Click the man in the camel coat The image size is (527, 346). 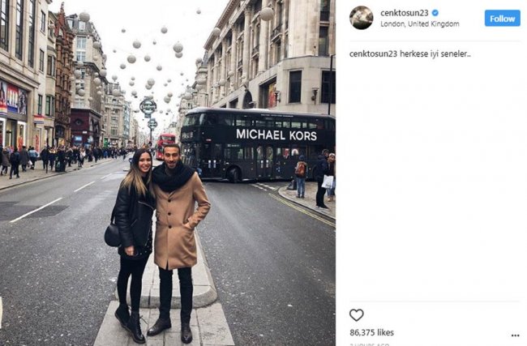click(178, 243)
